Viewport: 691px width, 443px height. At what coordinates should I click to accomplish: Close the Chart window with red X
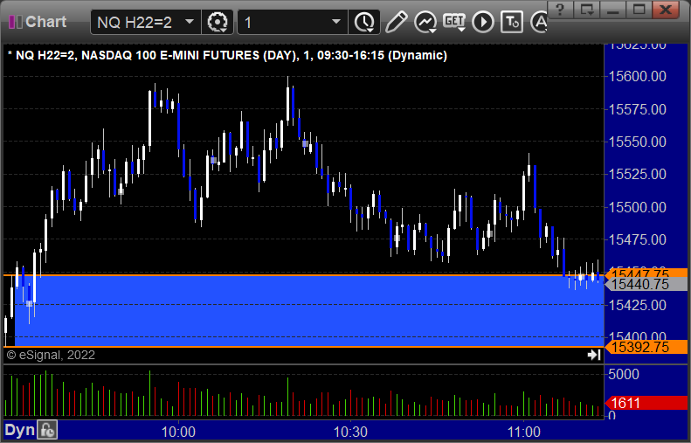[x=666, y=9]
